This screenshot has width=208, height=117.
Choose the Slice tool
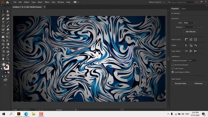[8, 55]
